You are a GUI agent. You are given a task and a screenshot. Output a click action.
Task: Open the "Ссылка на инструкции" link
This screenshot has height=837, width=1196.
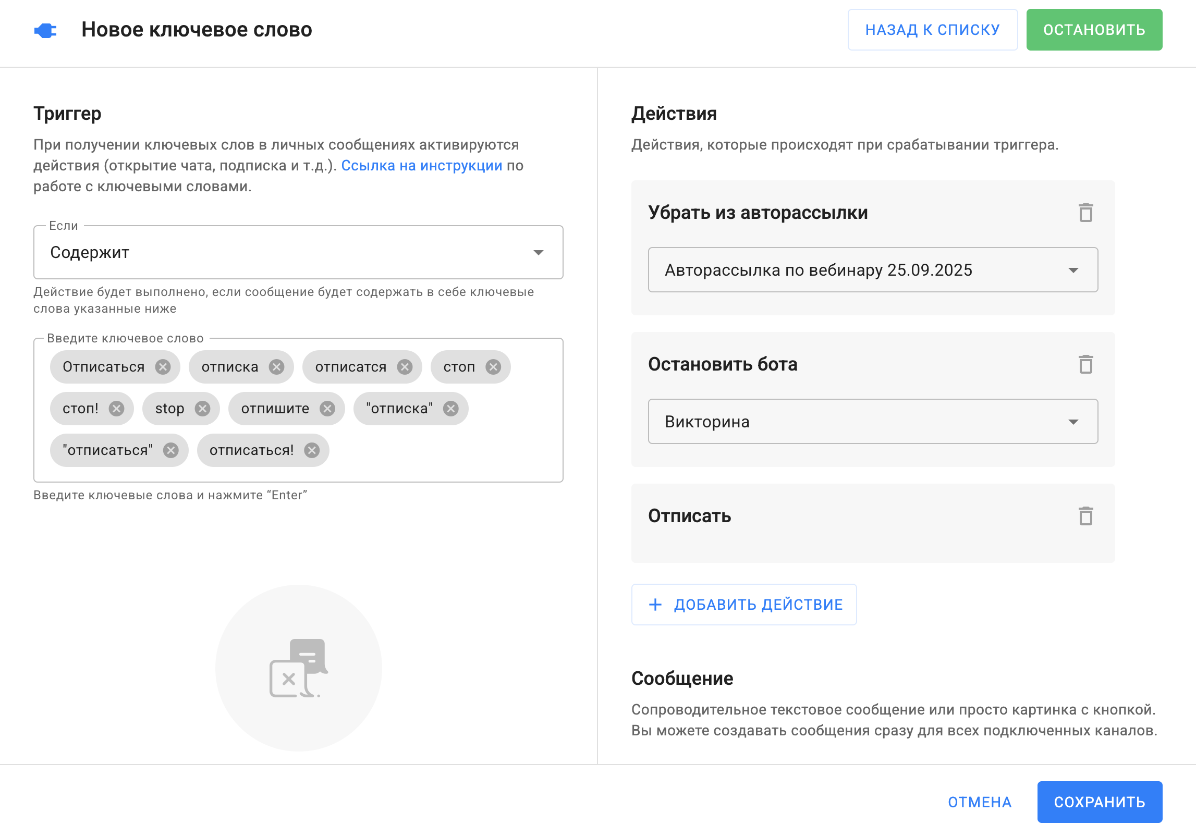[421, 166]
